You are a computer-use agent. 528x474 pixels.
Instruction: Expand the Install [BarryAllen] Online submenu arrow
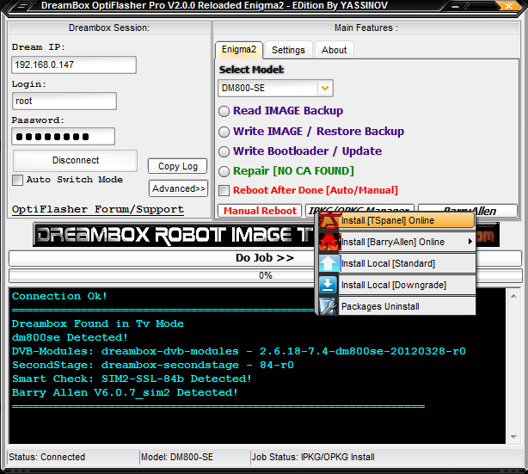[x=470, y=242]
